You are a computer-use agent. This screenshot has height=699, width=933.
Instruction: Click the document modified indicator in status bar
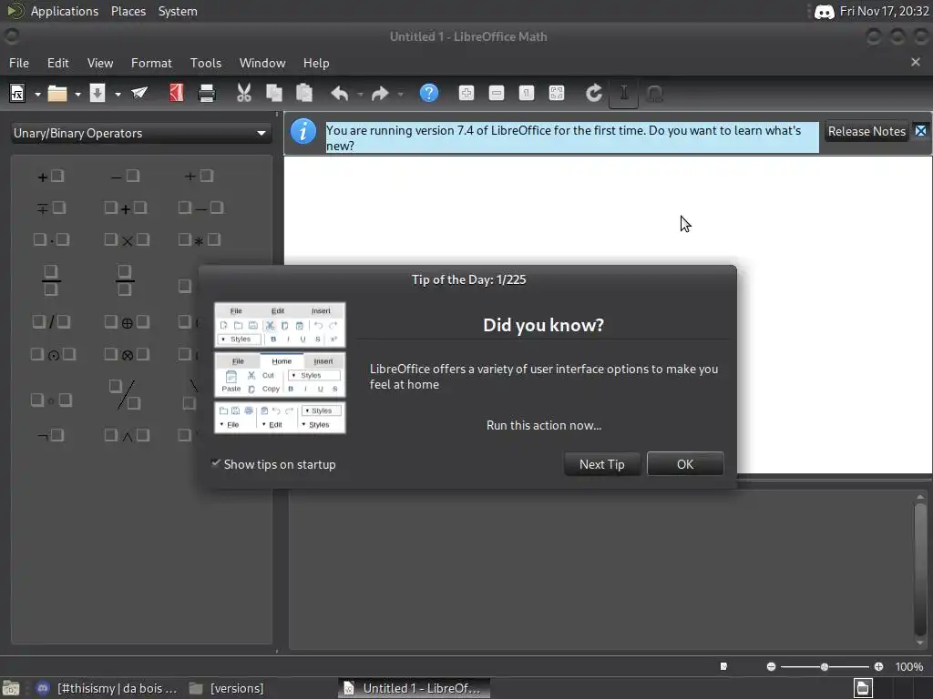723,666
